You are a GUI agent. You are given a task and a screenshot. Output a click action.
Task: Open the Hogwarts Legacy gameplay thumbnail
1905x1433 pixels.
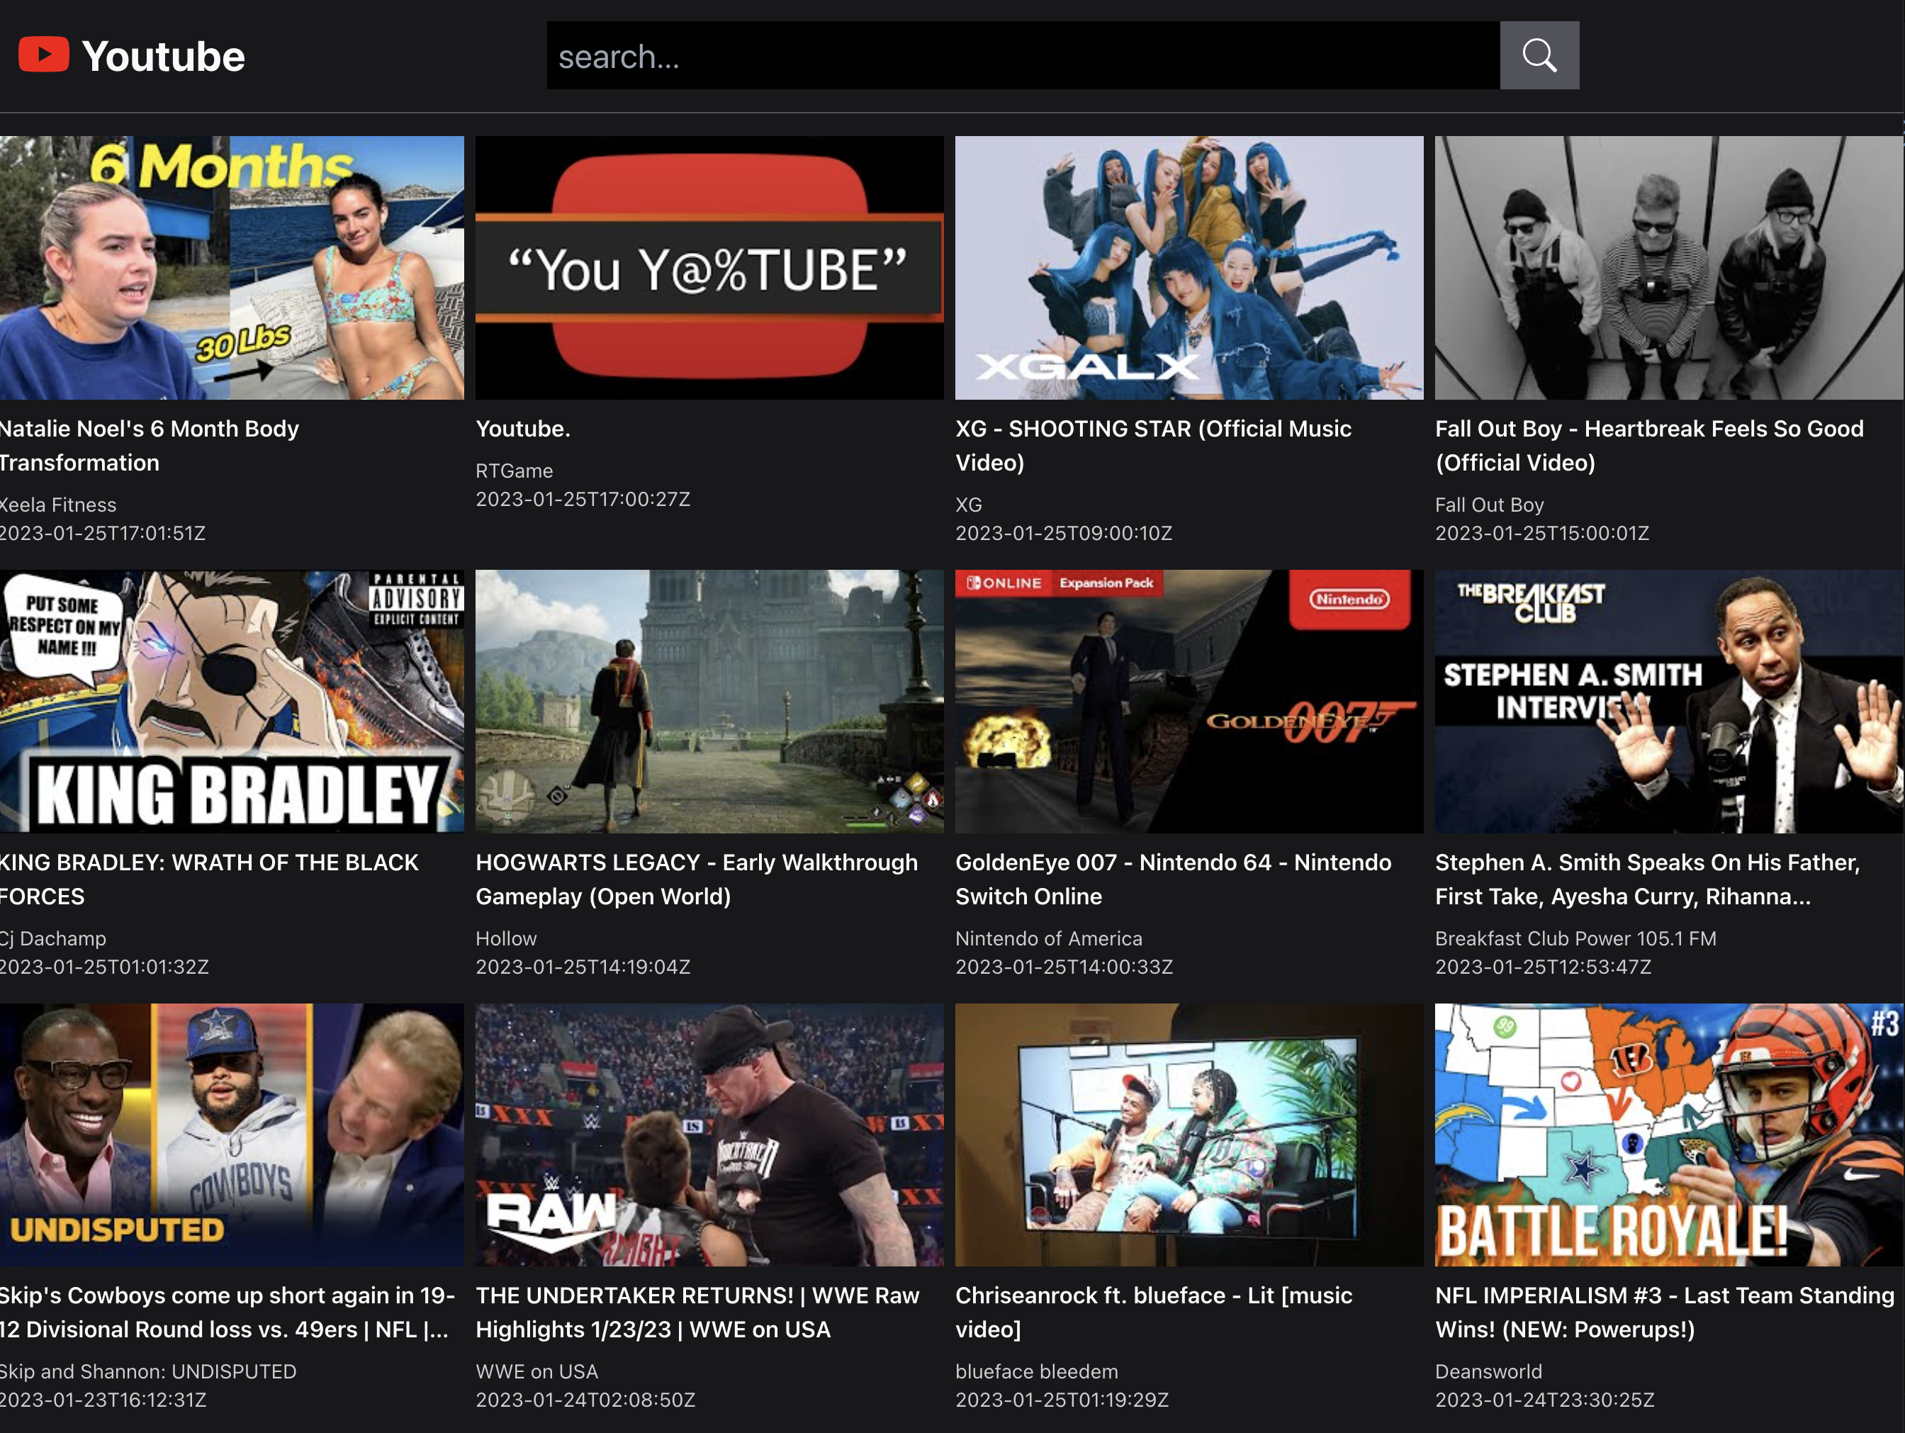pos(709,701)
